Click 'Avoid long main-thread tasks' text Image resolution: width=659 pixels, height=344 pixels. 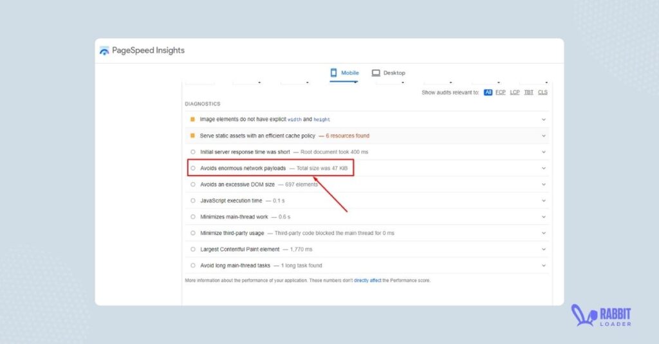pos(236,266)
